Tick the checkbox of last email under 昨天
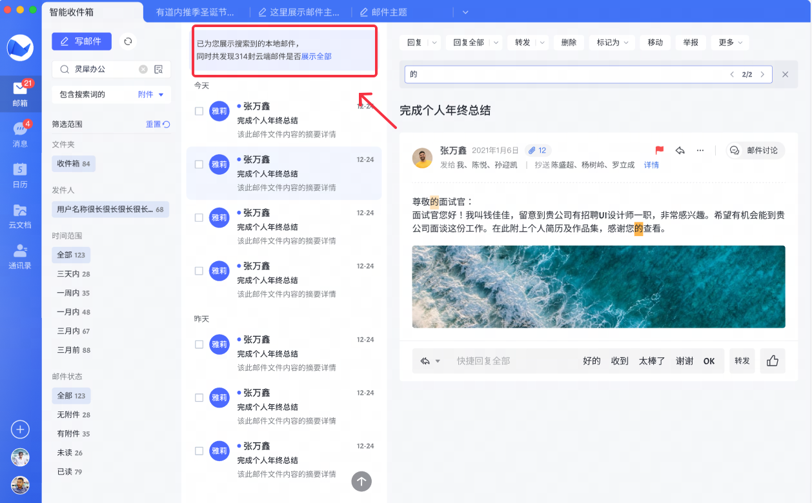Image resolution: width=812 pixels, height=503 pixels. click(199, 451)
